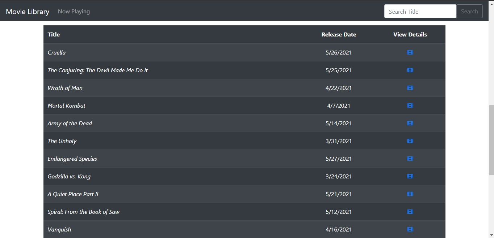Viewport: 494px width, 238px height.
Task: Click the film icon for Wrath of Man
Action: [x=410, y=88]
